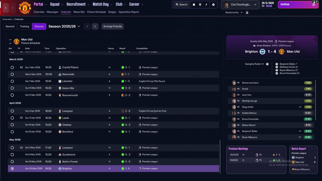The image size is (322, 181).
Task: Select the Leeds fixture radio button
Action: click(12, 118)
